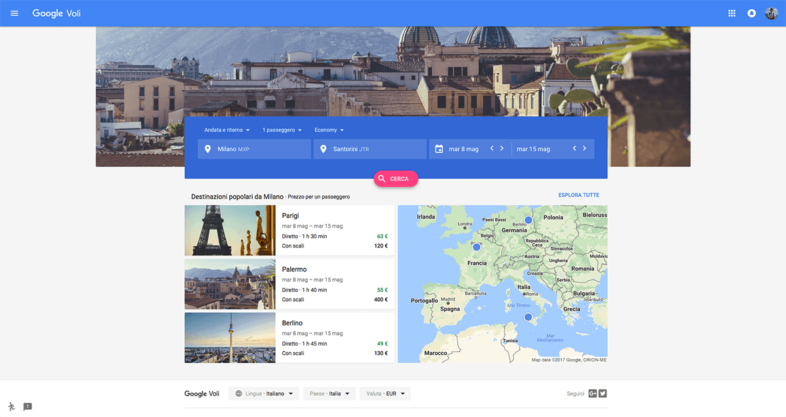Move departure date one day later

502,149
